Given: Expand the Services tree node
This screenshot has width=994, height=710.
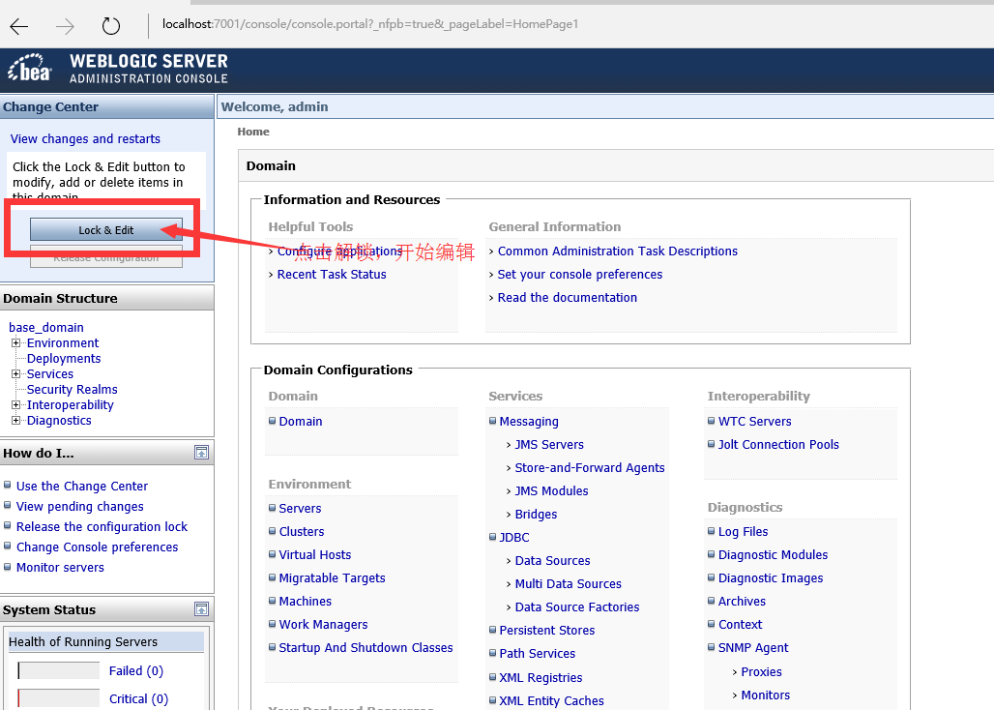Looking at the screenshot, I should pos(15,374).
